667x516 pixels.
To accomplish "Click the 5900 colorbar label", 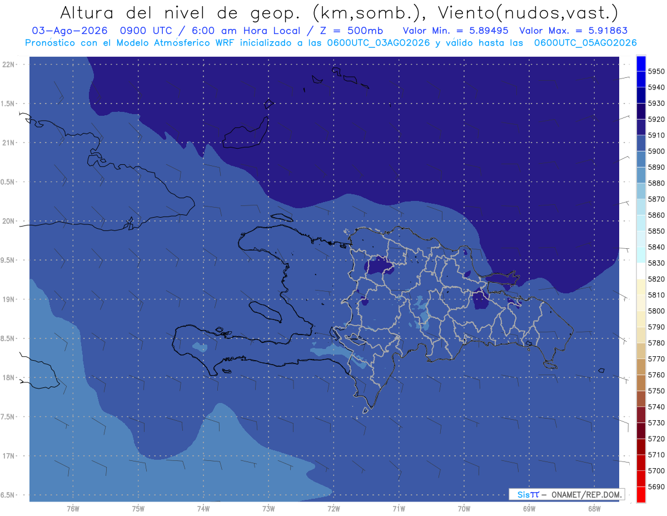I will (656, 151).
